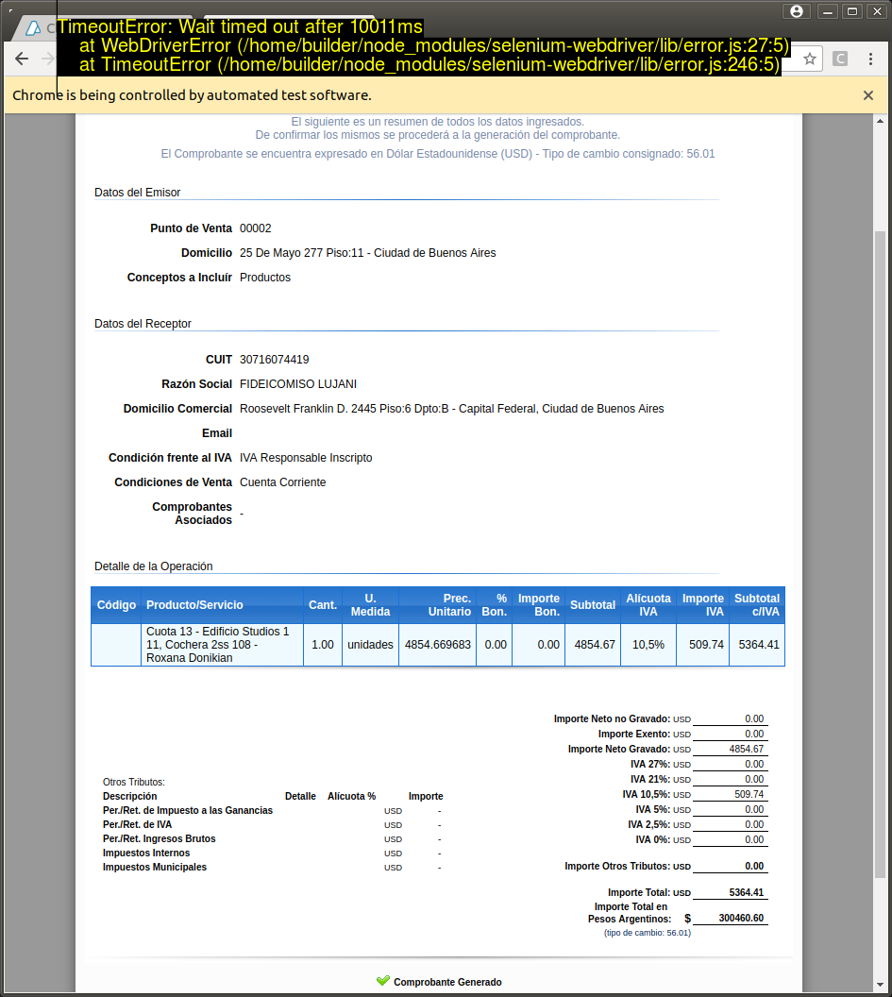Click the Importe Neto Gravado amount 4854.67
Image resolution: width=892 pixels, height=997 pixels.
coord(746,750)
